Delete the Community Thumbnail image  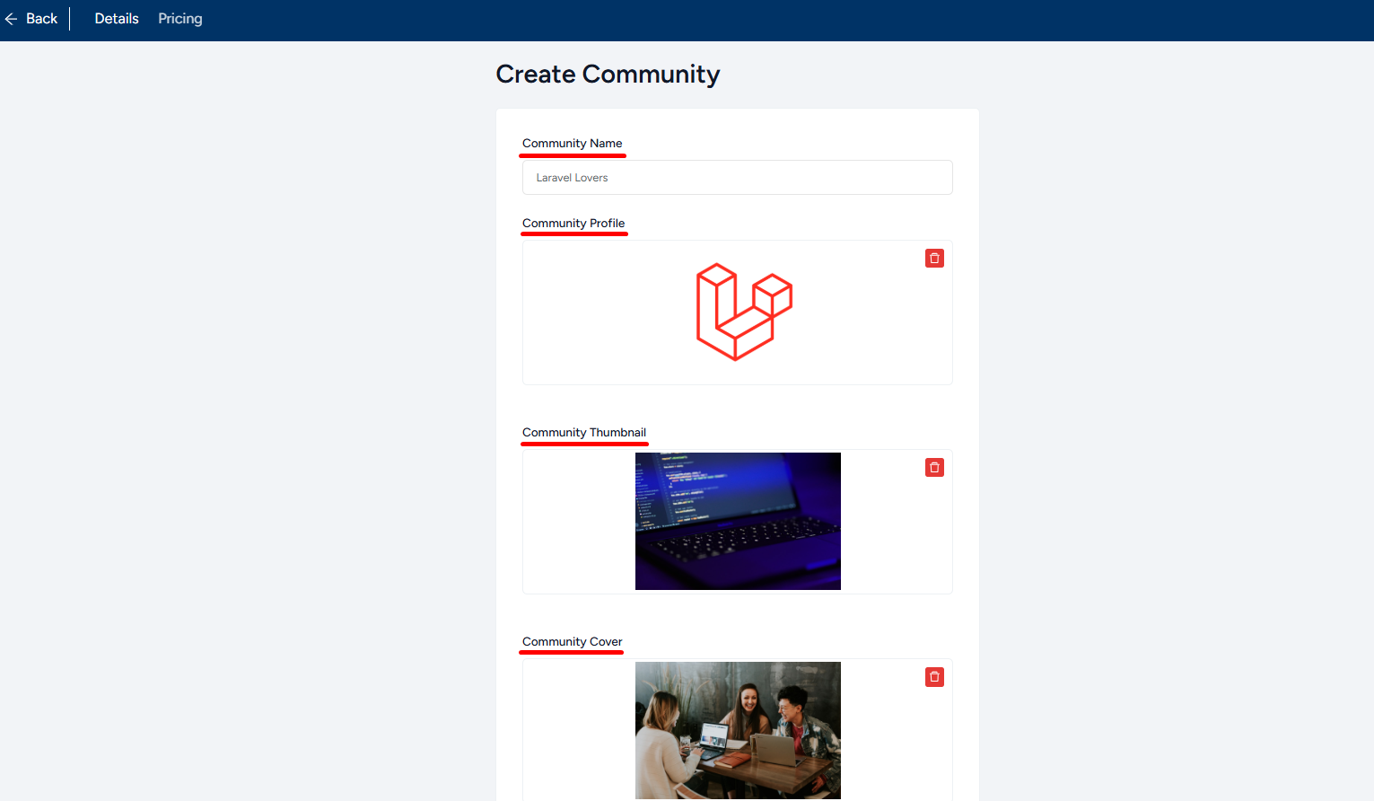pos(934,468)
